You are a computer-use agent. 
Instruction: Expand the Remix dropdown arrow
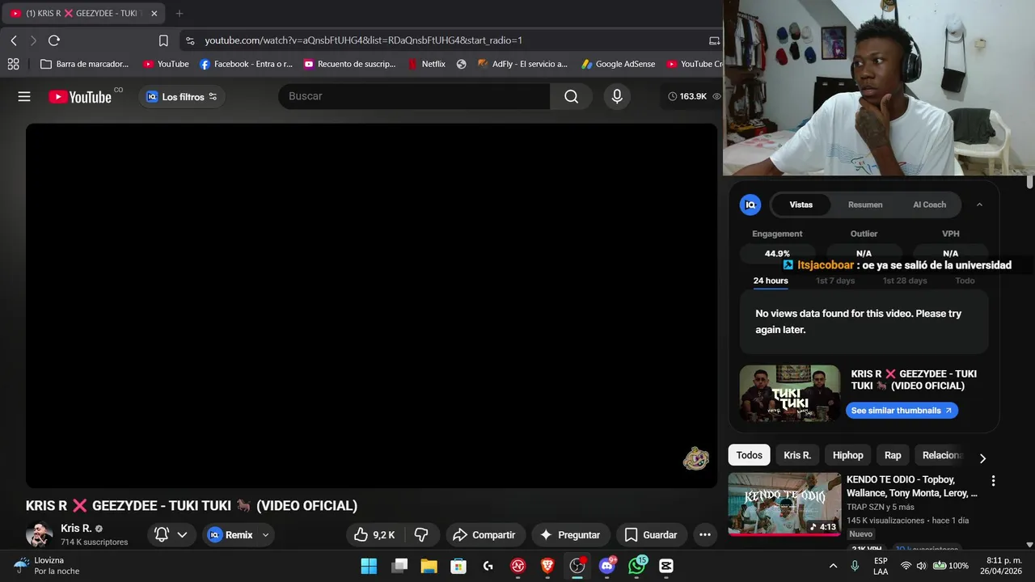[x=265, y=534]
